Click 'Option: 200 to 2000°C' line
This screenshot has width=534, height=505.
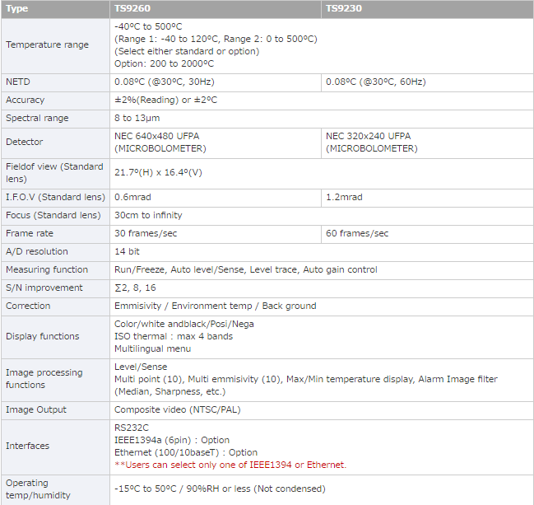(x=164, y=63)
